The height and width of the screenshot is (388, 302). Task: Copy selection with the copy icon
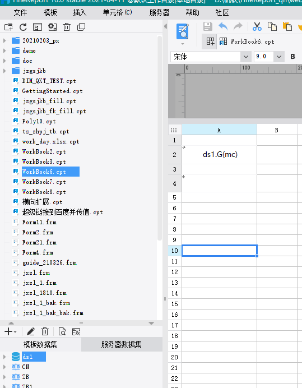[x=272, y=26]
